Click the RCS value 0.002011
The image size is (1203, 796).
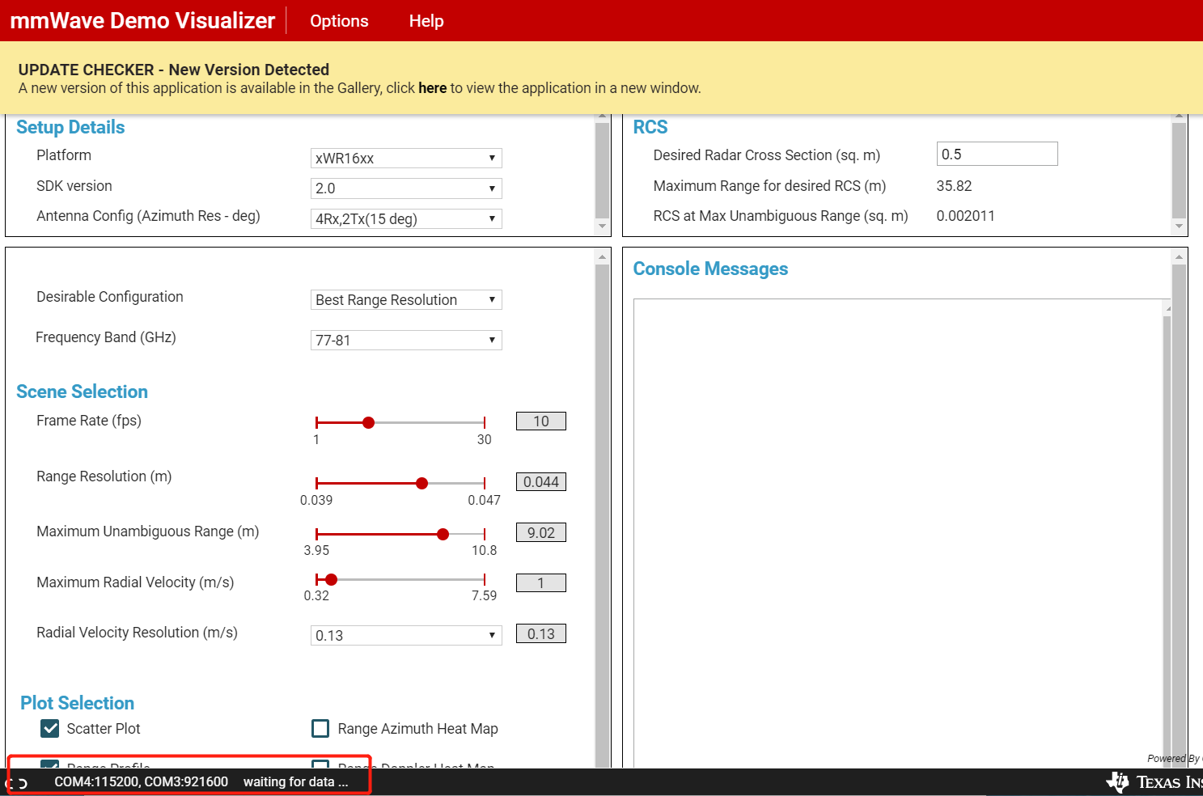966,216
